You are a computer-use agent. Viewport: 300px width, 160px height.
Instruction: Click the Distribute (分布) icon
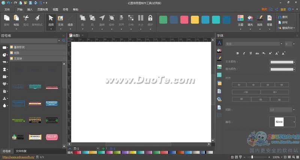(x=131, y=18)
